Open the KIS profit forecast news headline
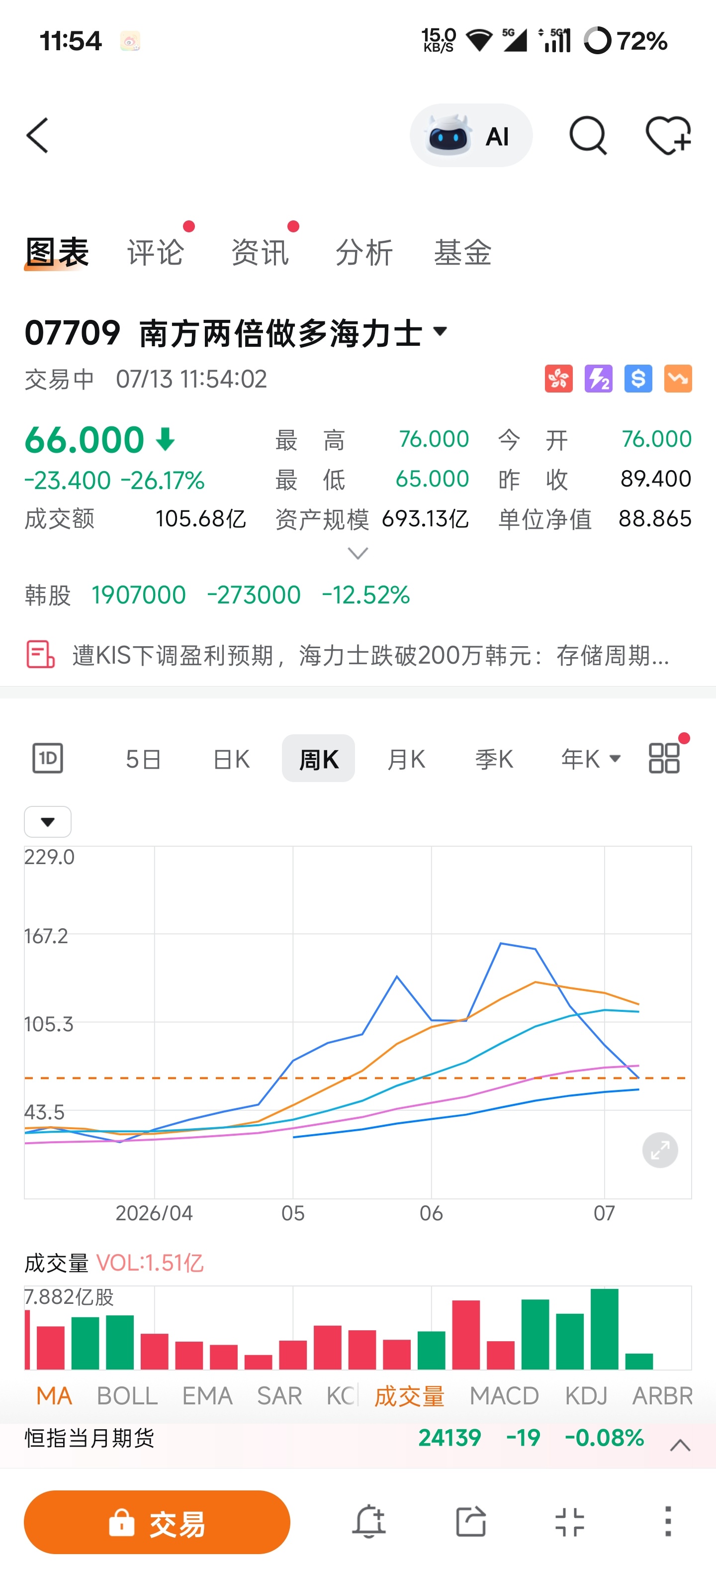 [x=370, y=655]
